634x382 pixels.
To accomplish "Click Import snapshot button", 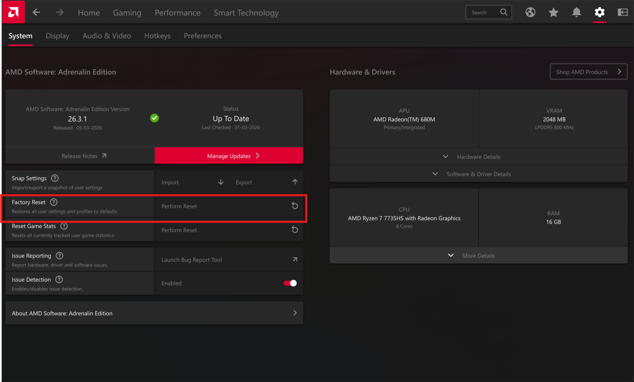I will 192,182.
